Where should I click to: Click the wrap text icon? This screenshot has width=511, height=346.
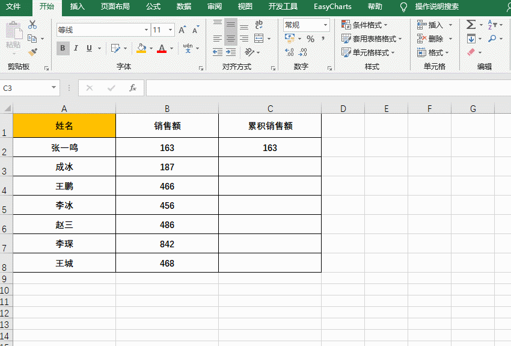[x=259, y=25]
